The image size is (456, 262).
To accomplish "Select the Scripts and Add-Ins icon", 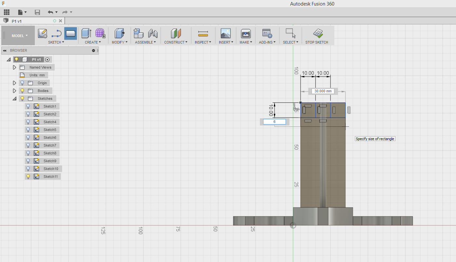I will (x=267, y=33).
